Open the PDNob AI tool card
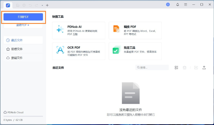The height and width of the screenshot is (125, 214). [79, 30]
